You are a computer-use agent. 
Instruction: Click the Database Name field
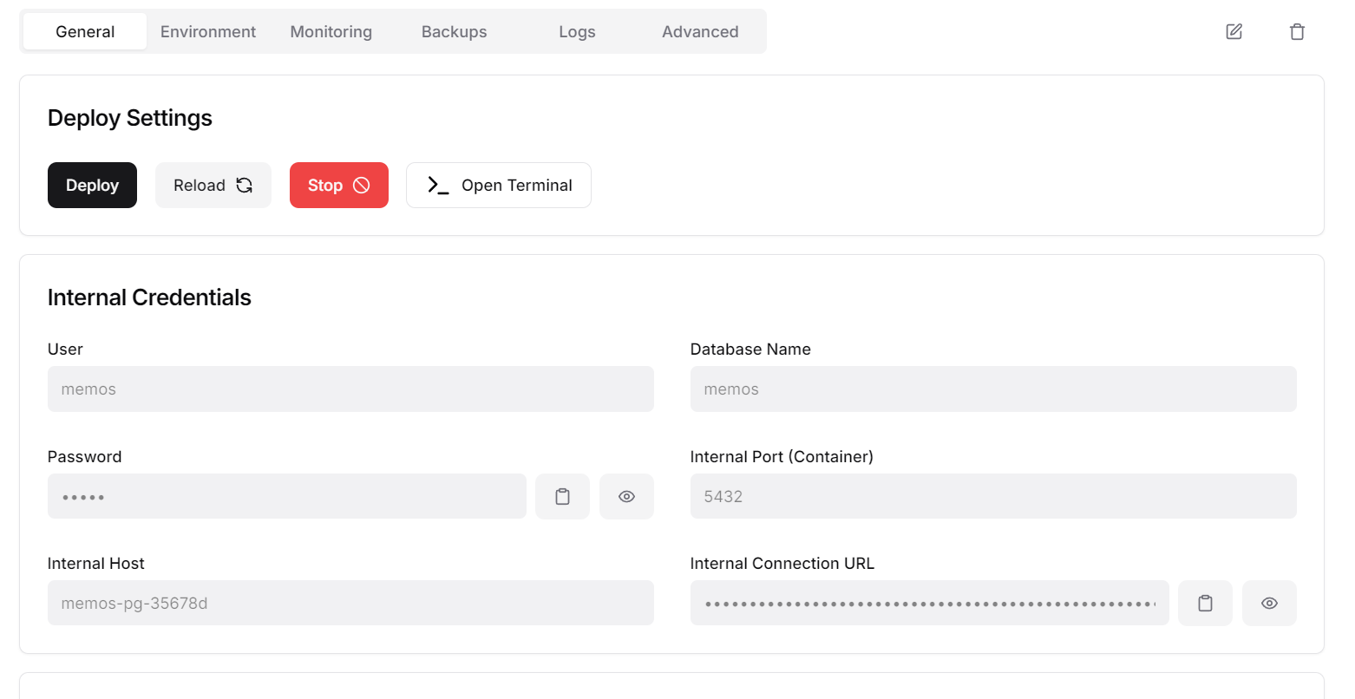point(993,389)
